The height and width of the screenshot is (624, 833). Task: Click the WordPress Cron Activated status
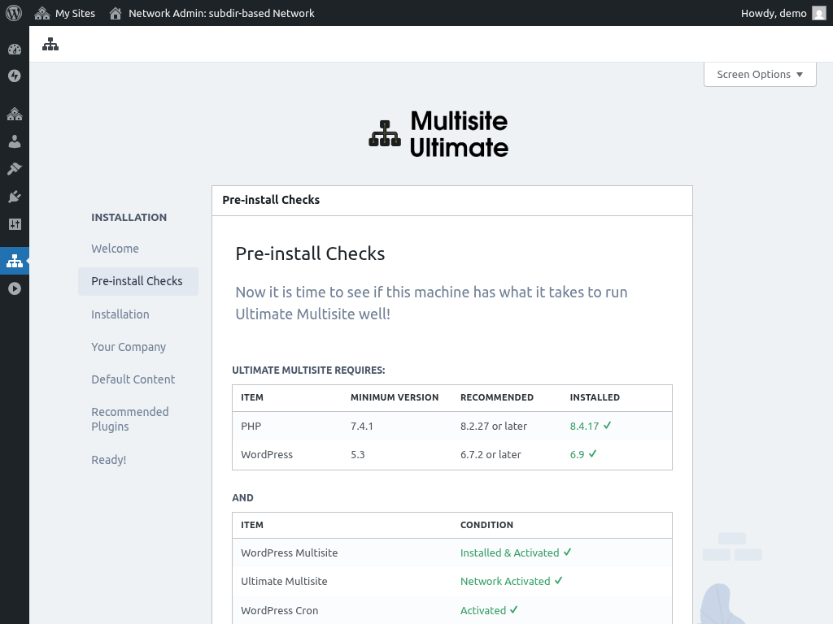[x=483, y=611]
